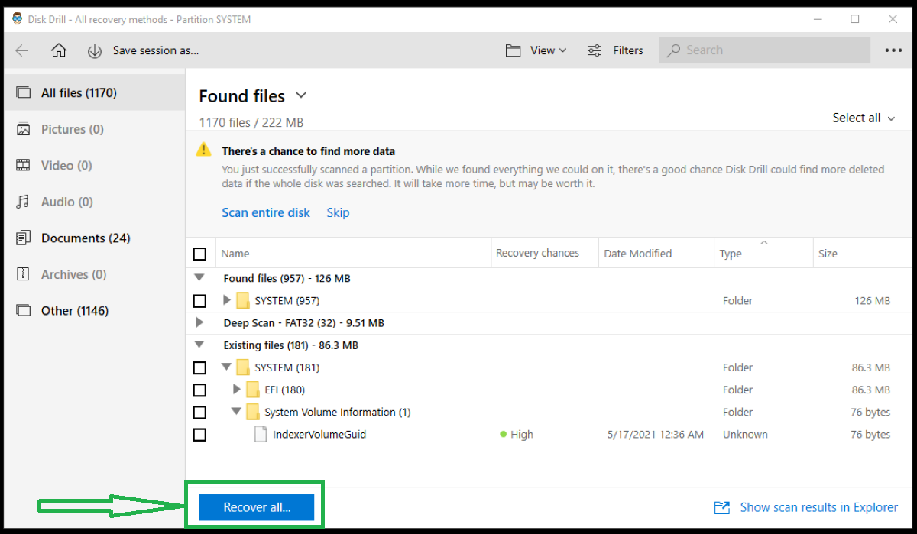
Task: Sort by the Name column header
Action: (235, 254)
